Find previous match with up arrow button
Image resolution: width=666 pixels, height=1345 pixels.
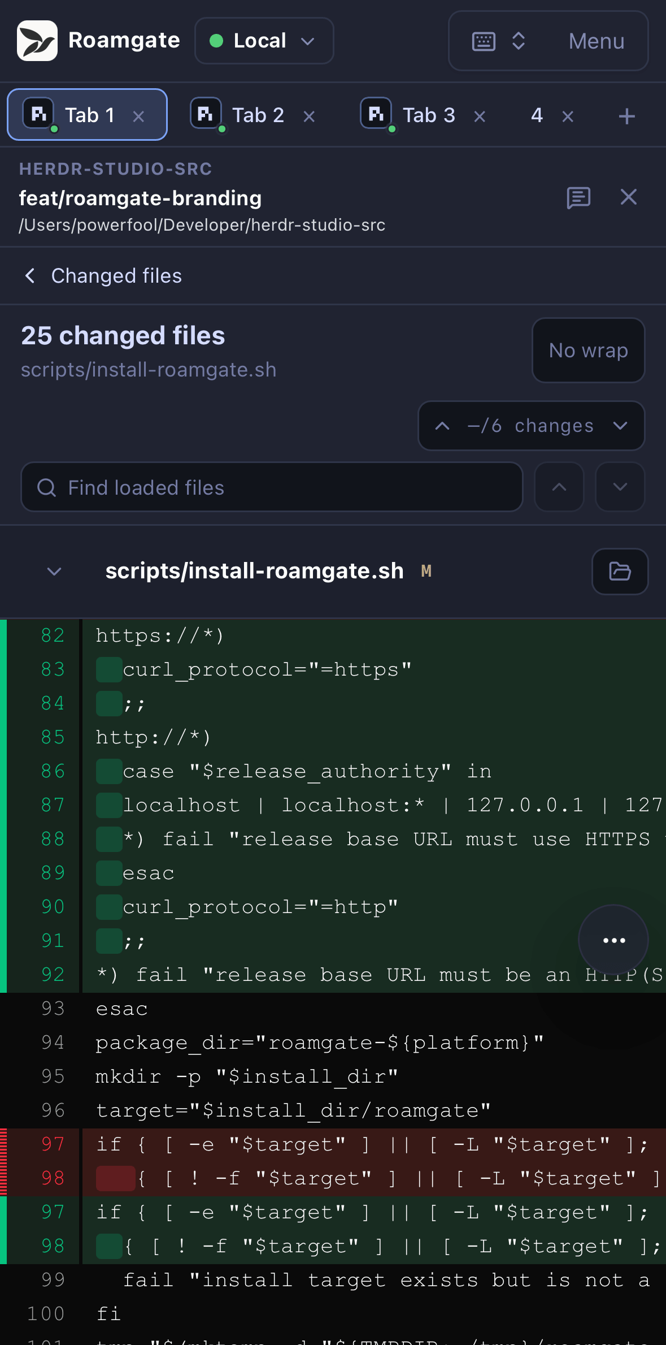point(559,487)
